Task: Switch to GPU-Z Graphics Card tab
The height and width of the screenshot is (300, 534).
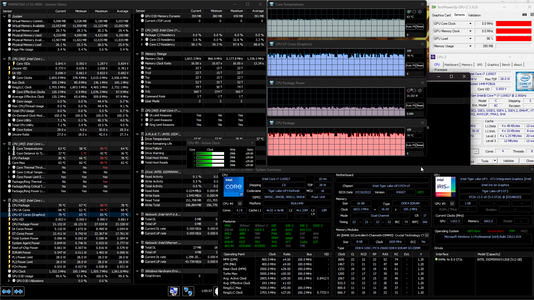Action: click(441, 15)
